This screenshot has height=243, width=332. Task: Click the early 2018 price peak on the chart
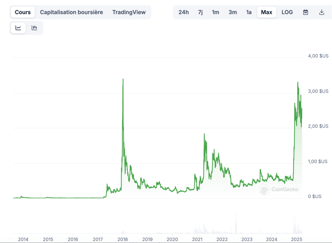tap(123, 79)
